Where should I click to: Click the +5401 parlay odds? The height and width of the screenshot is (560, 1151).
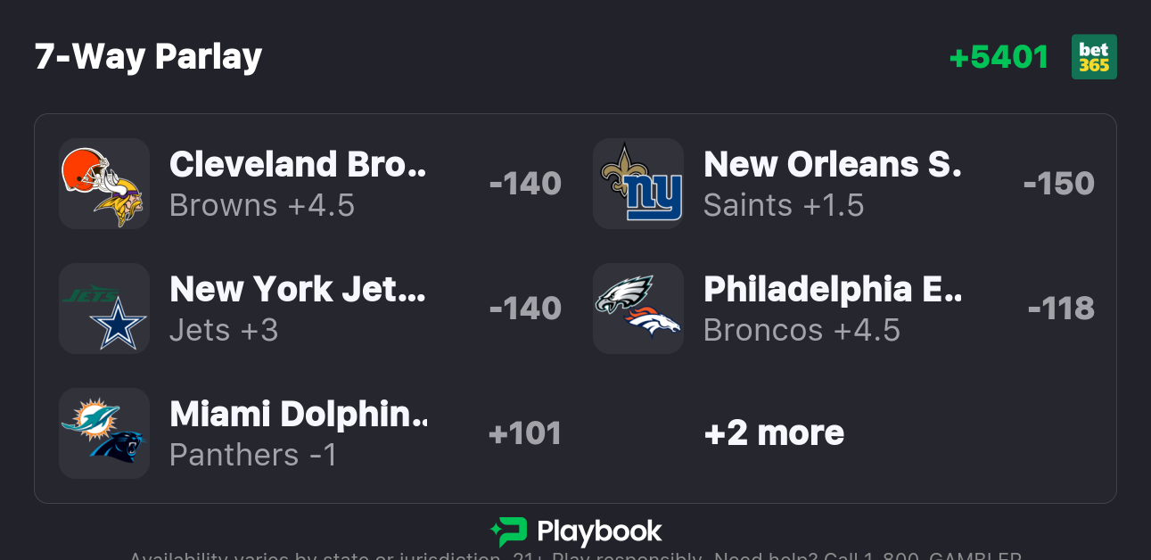[999, 57]
